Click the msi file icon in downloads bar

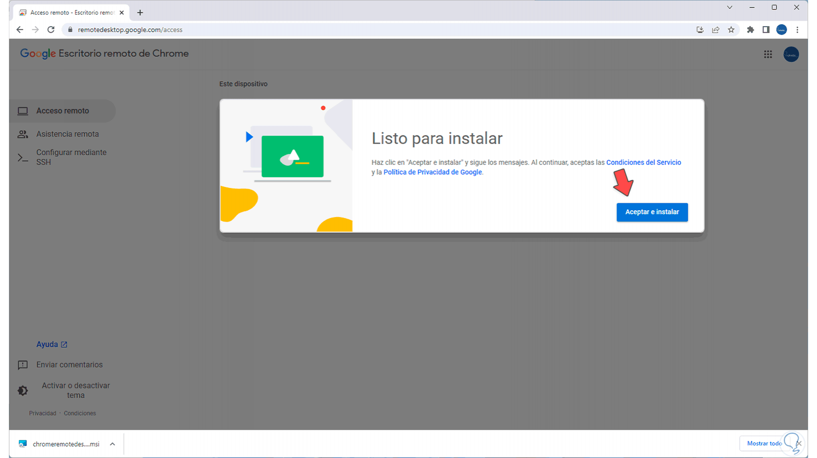pyautogui.click(x=23, y=444)
